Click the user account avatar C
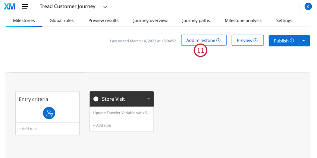317x158 pixels. point(308,7)
